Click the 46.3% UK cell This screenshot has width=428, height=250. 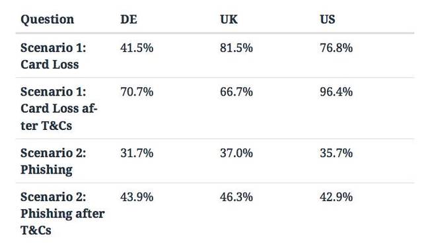point(236,197)
